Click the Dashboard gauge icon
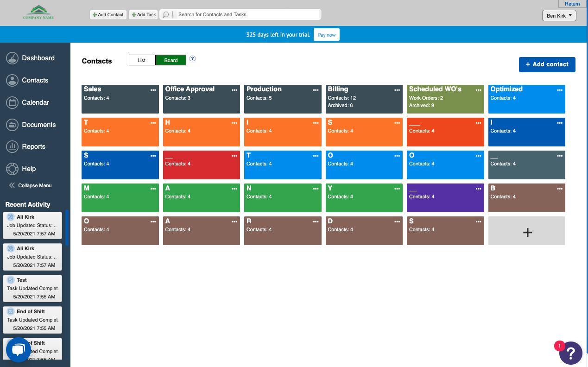 pos(13,58)
